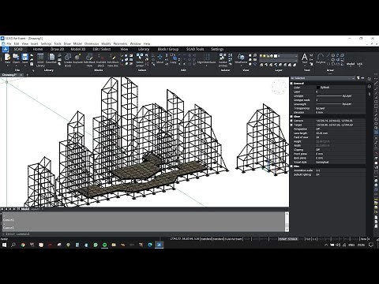Select the Copy tool

pyautogui.click(x=173, y=58)
